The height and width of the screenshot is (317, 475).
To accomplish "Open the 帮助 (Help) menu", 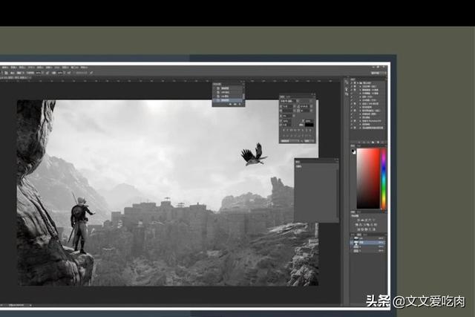I will 84,68.
